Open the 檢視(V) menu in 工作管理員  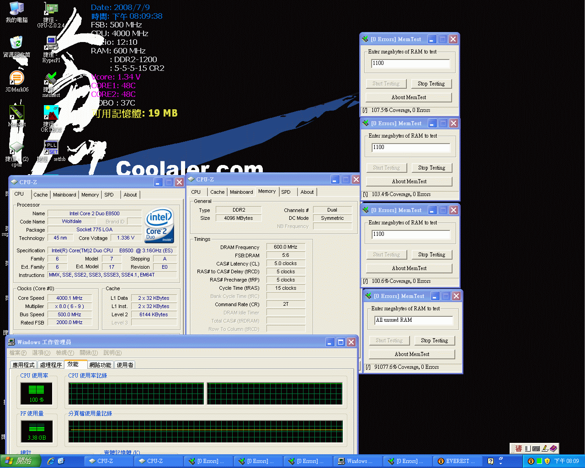point(65,353)
